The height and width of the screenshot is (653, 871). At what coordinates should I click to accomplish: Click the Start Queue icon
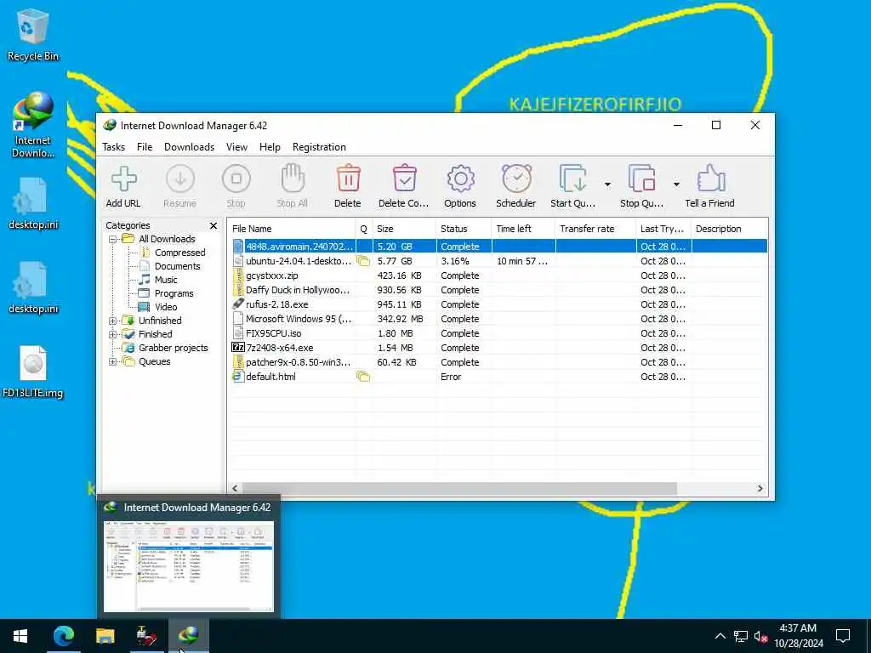(572, 179)
